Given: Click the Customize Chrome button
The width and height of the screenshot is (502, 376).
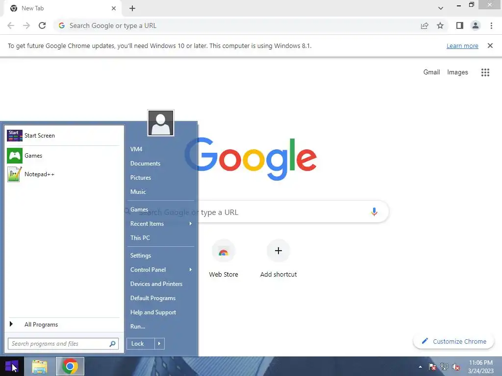Looking at the screenshot, I should tap(453, 341).
